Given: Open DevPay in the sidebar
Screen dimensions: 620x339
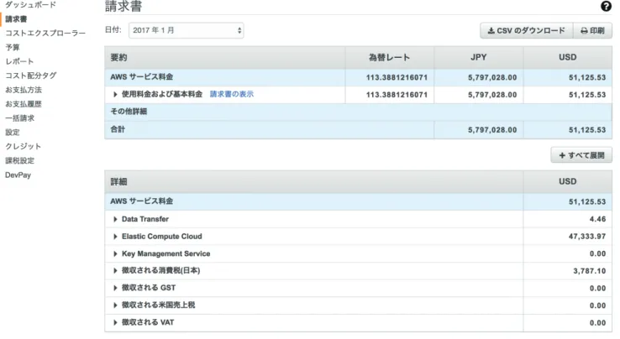Looking at the screenshot, I should pyautogui.click(x=18, y=175).
